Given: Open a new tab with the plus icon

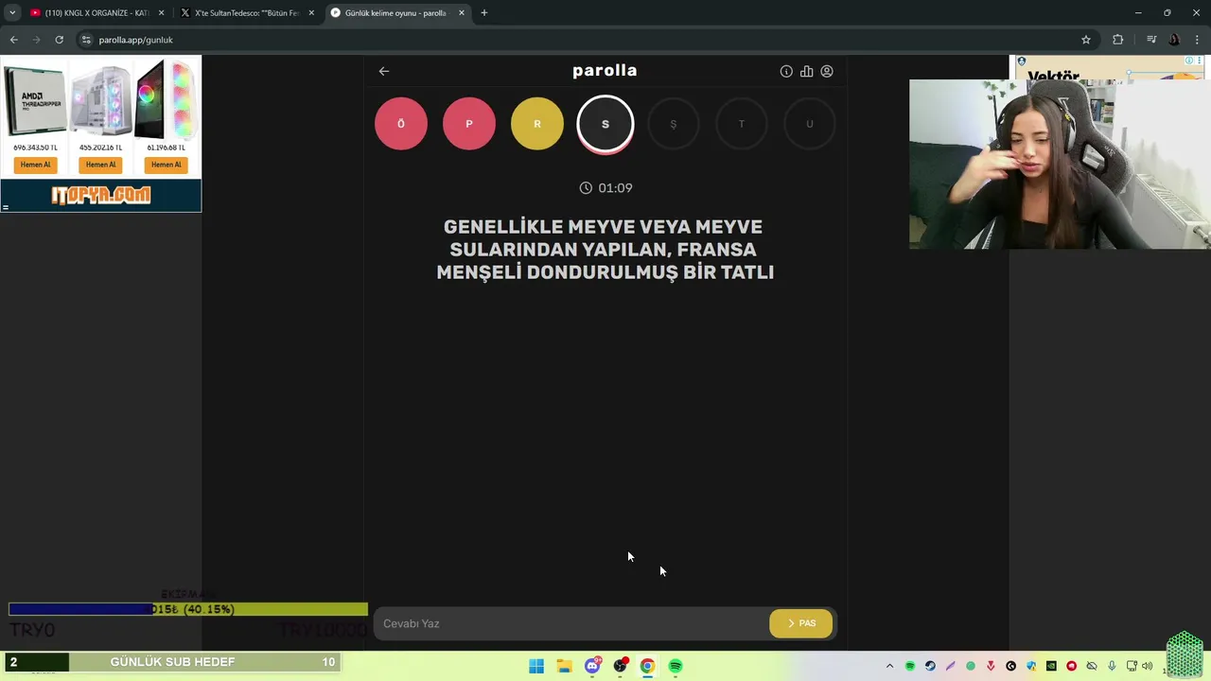Looking at the screenshot, I should (x=484, y=13).
